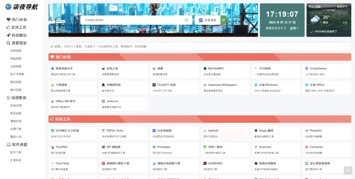
Task: Click the 扩展安装 sidebar link
Action: pos(16,160)
